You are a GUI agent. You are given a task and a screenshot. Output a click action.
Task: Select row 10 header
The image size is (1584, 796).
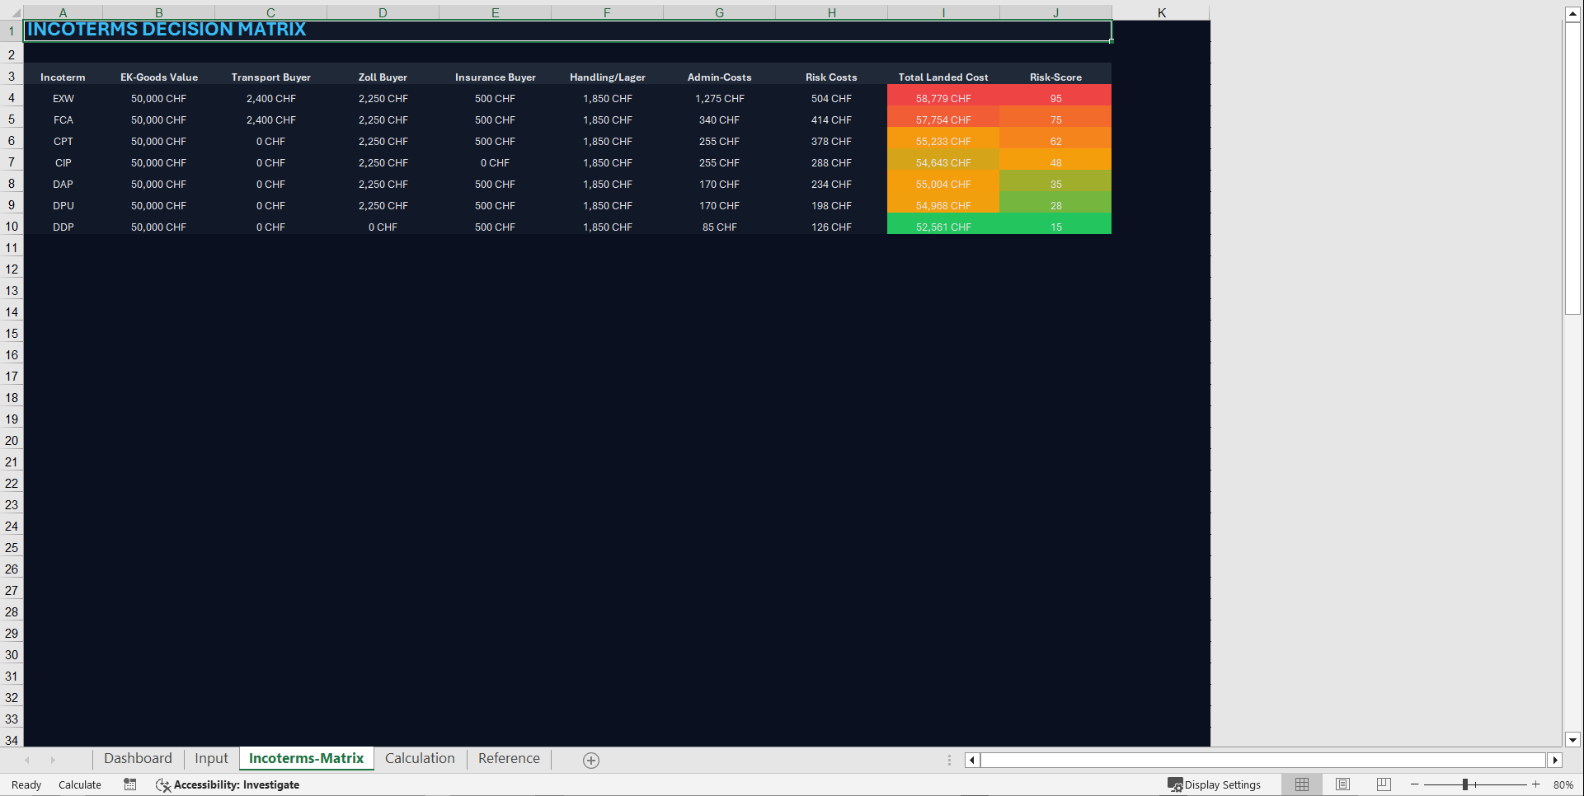point(12,227)
